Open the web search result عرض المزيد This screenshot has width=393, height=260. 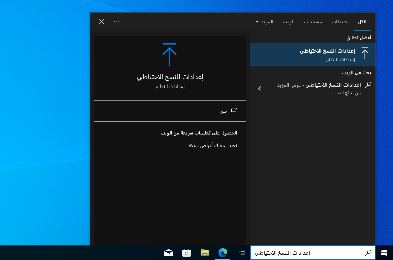coord(313,89)
